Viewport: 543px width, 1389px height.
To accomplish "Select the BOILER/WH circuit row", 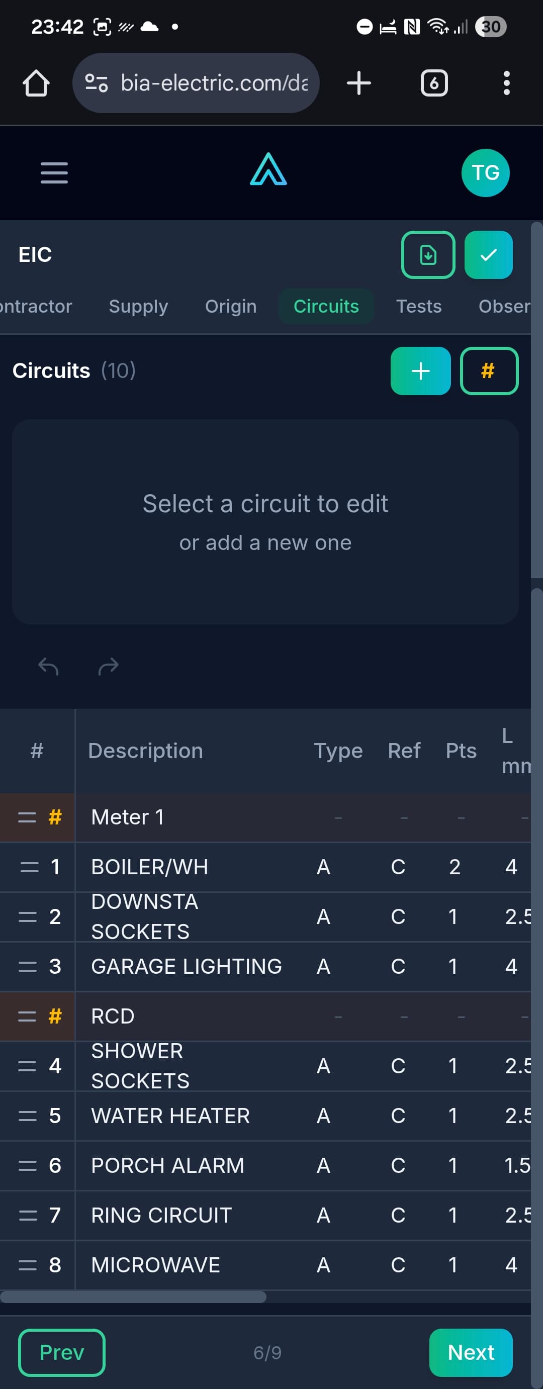I will [150, 867].
